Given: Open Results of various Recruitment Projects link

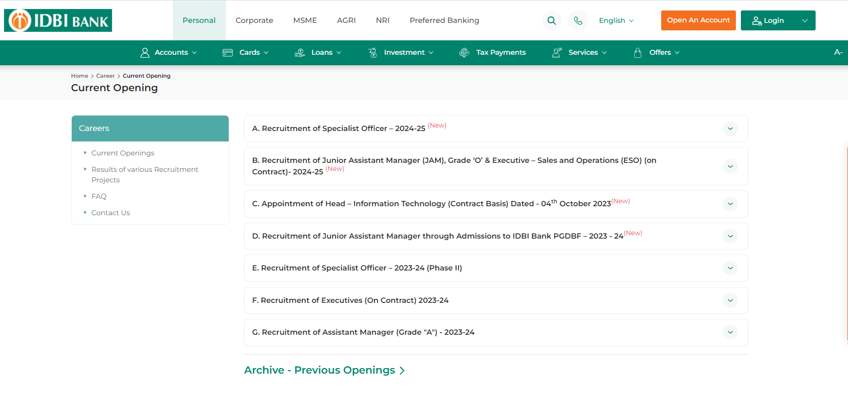Looking at the screenshot, I should click(144, 175).
